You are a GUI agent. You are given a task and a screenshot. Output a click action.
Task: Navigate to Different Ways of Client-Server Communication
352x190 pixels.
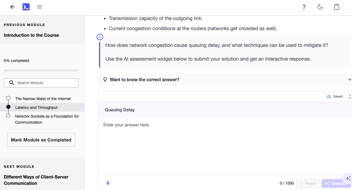[36, 180]
